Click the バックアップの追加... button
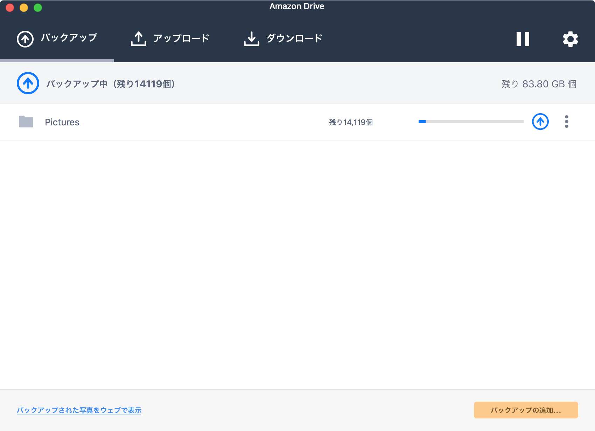 coord(526,410)
